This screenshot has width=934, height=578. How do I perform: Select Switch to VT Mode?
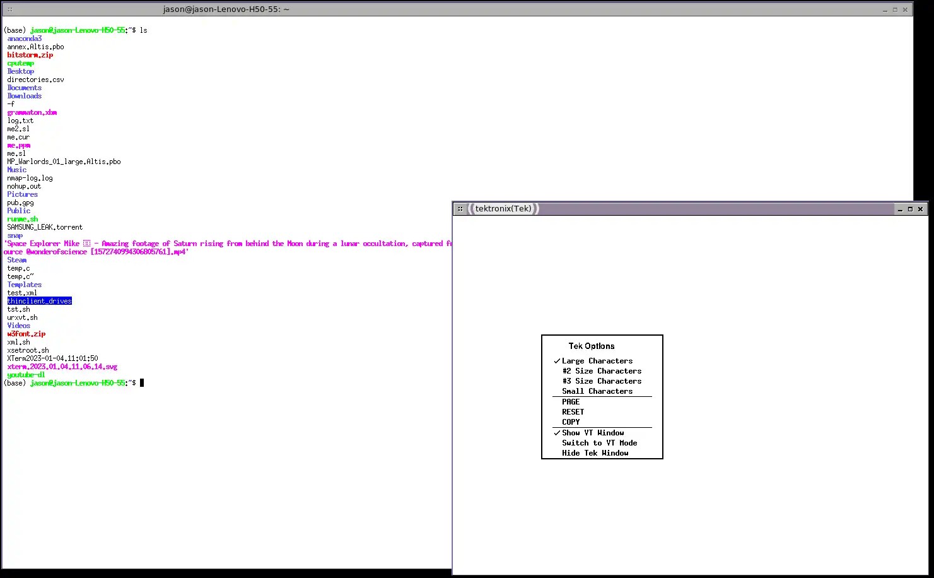click(x=599, y=442)
